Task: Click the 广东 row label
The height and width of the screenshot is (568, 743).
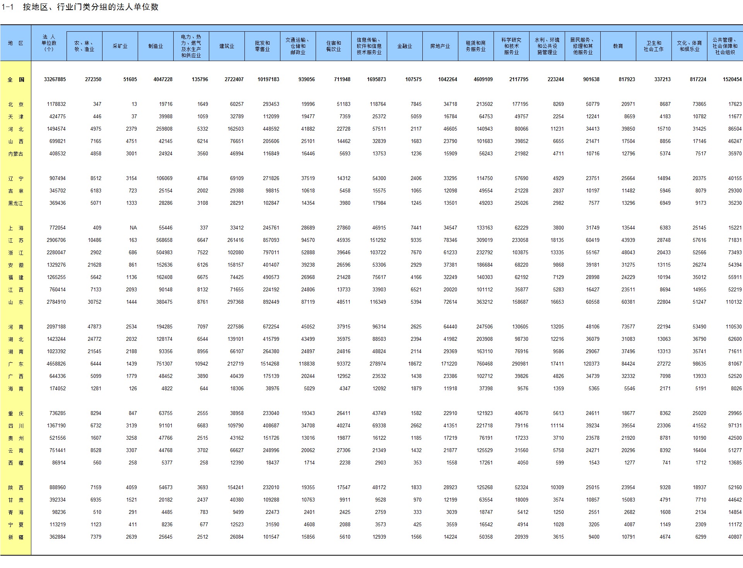Action: point(15,364)
